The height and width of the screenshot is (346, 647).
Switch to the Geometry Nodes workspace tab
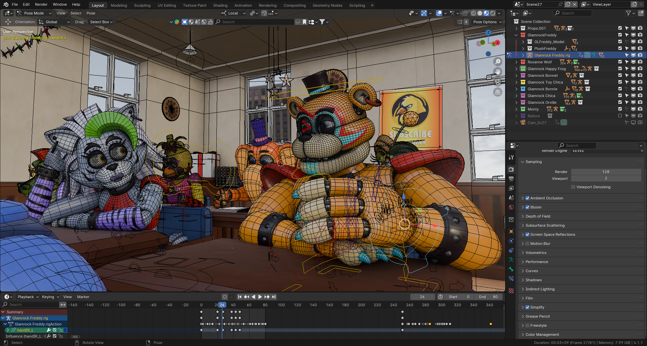327,5
